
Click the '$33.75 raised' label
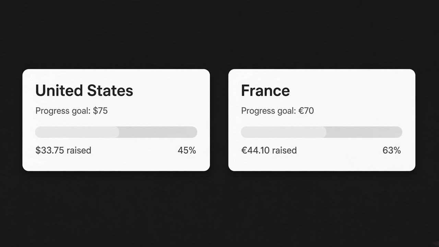click(x=63, y=150)
